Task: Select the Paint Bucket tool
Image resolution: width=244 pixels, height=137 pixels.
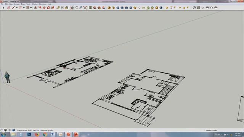Action: tap(67, 8)
